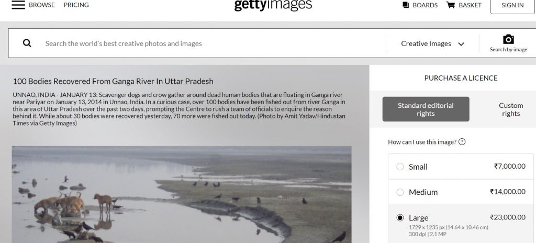The height and width of the screenshot is (243, 536).
Task: Select the Large size radio button
Action: coord(400,218)
